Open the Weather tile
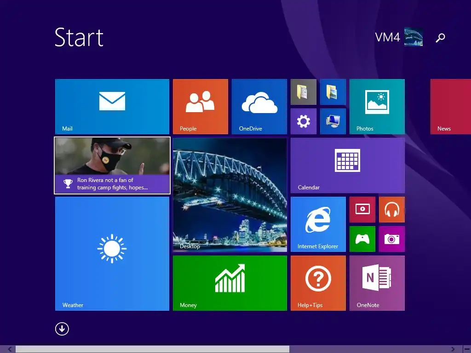The image size is (471, 353). [x=112, y=254]
